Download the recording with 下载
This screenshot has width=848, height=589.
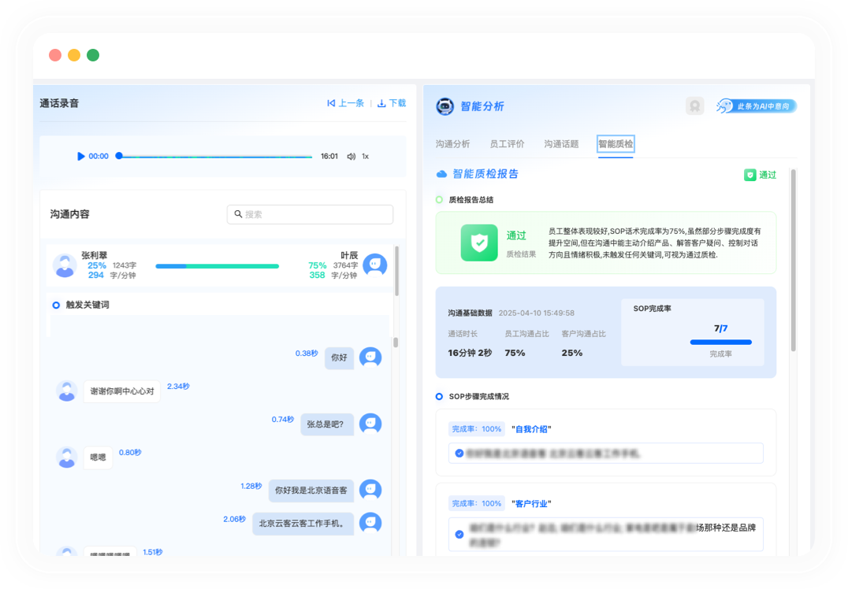[392, 103]
